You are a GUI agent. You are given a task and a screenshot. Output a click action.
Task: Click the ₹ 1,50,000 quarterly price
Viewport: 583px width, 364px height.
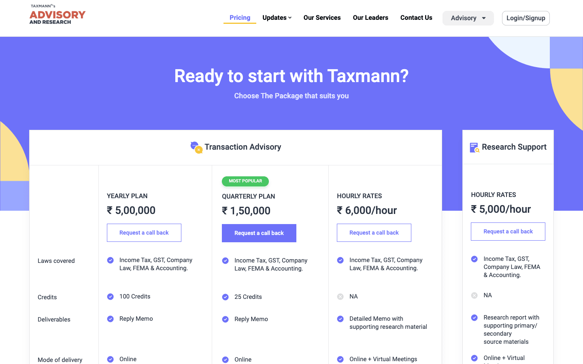tap(246, 211)
